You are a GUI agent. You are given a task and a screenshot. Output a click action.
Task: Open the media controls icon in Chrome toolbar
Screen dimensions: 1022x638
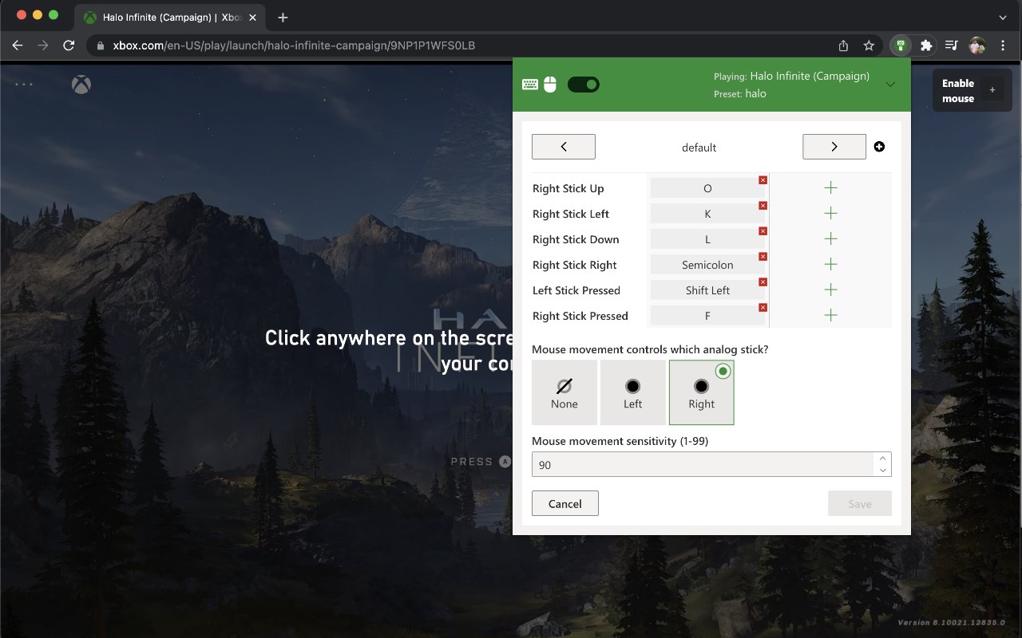(x=952, y=45)
